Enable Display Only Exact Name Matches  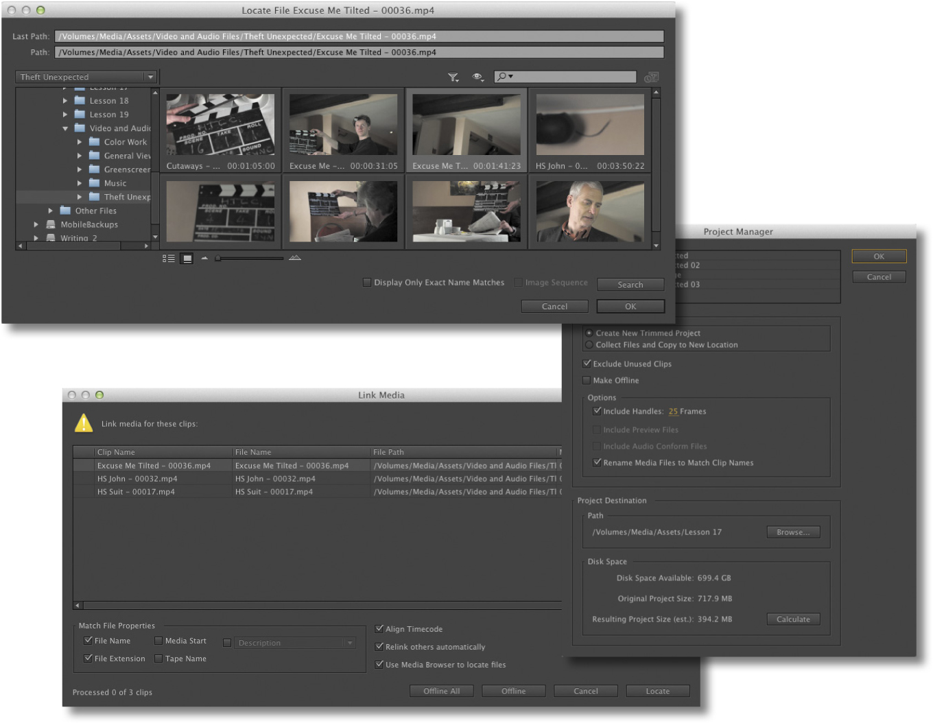pyautogui.click(x=367, y=282)
